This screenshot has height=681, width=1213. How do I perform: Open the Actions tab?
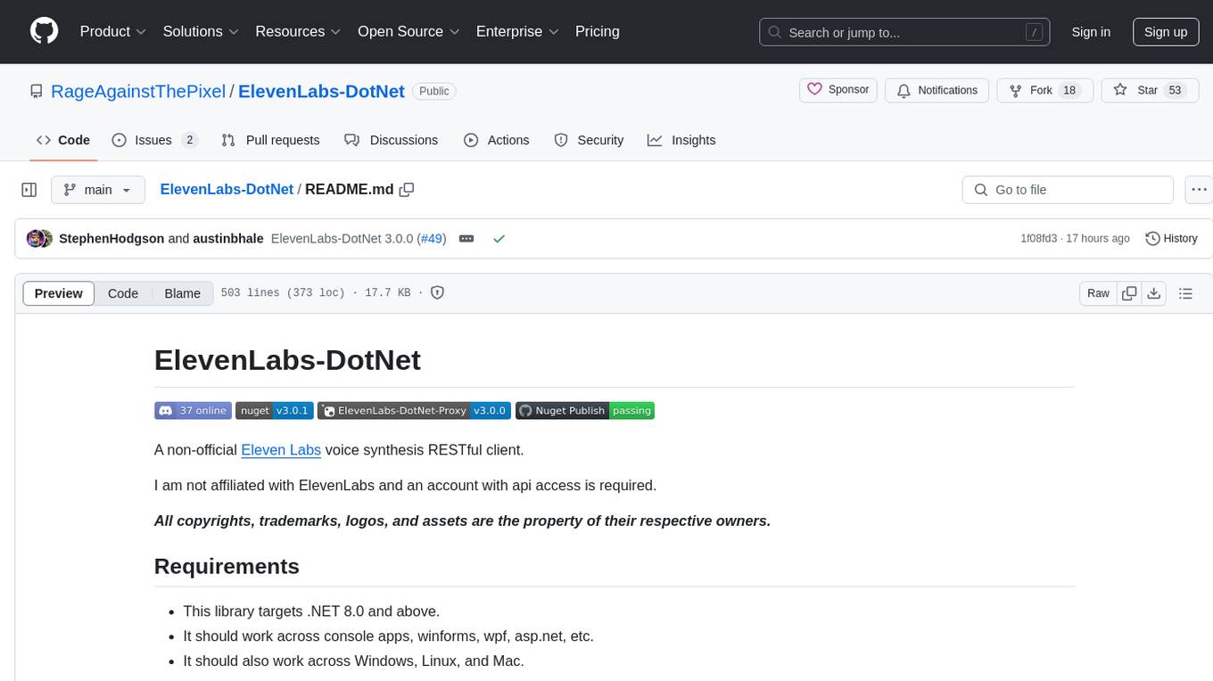[x=497, y=140]
